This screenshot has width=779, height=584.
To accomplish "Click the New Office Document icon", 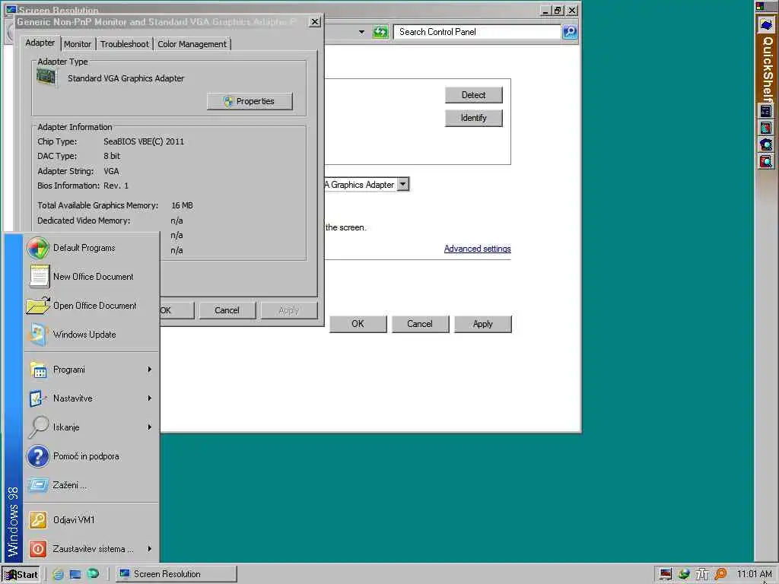I will tap(39, 277).
